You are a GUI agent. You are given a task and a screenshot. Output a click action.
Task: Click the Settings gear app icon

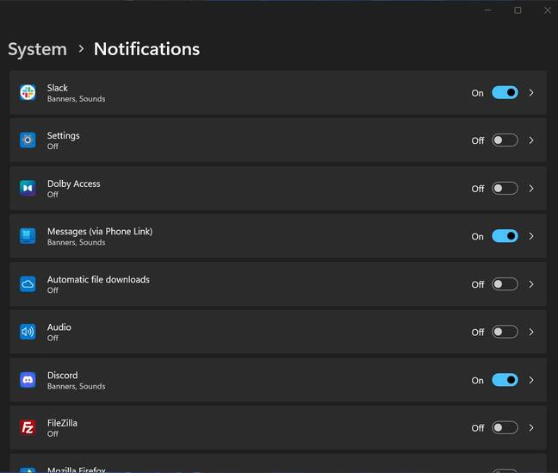28,140
